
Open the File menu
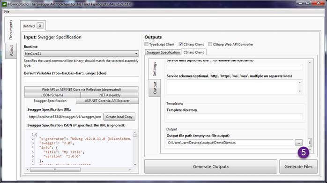coord(7,11)
